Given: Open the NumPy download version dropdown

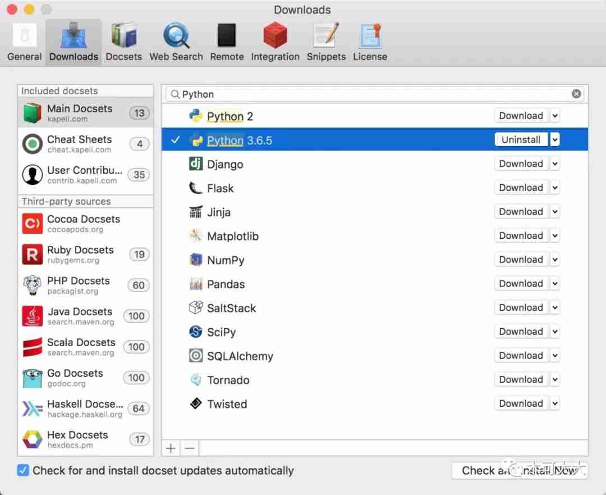Looking at the screenshot, I should point(554,260).
